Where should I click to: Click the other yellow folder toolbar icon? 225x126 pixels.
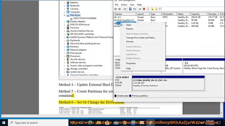pos(156,9)
